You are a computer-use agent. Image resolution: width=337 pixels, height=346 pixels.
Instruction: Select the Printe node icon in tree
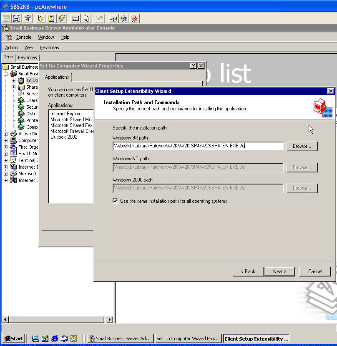(x=21, y=120)
